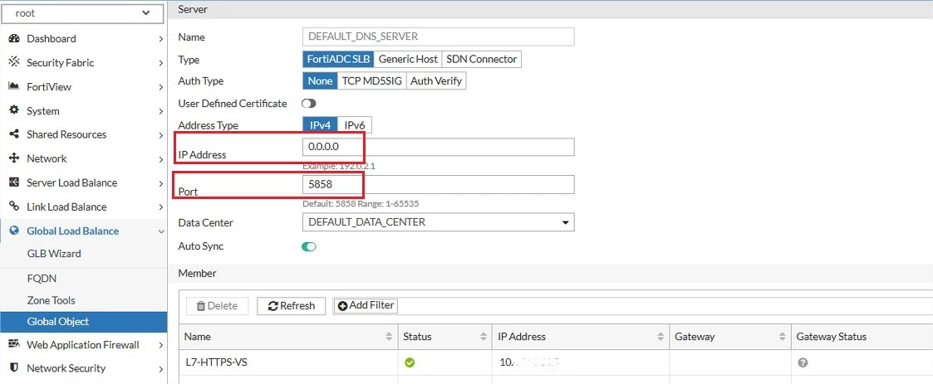Click the Network Security shield icon
The height and width of the screenshot is (384, 933).
click(14, 368)
